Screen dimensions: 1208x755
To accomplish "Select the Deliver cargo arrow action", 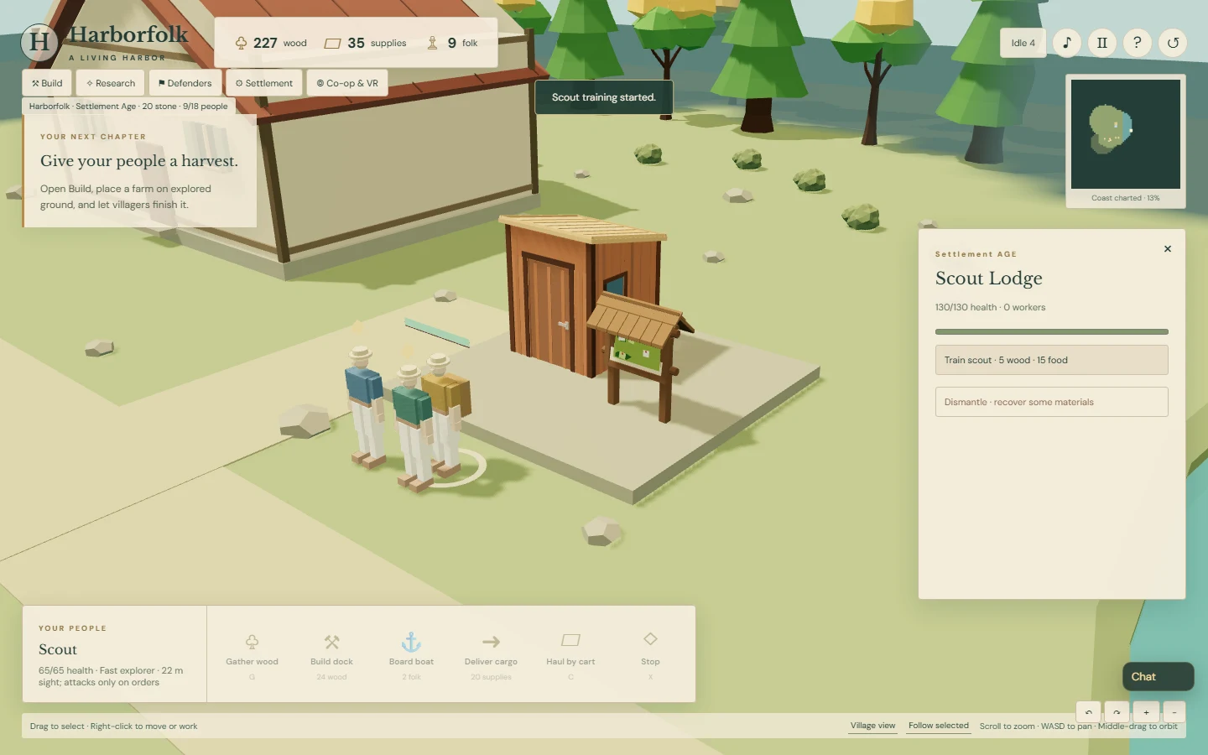I will [x=491, y=654].
